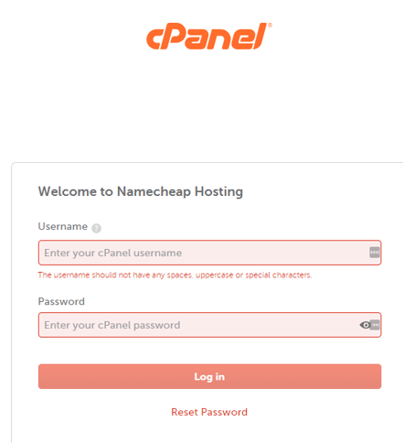This screenshot has height=443, width=403.
Task: Click "Enter your cPanel username" placeholder text
Action: tap(113, 253)
